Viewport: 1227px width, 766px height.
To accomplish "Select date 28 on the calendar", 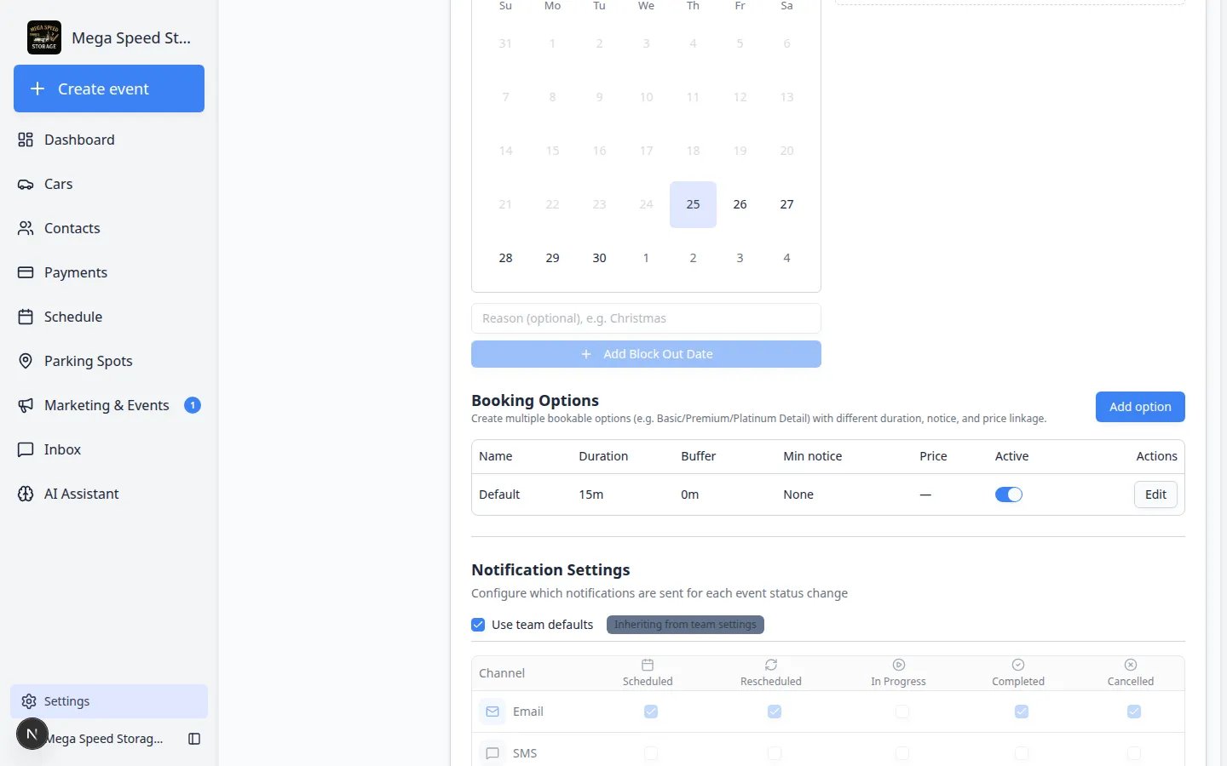I will [x=505, y=258].
